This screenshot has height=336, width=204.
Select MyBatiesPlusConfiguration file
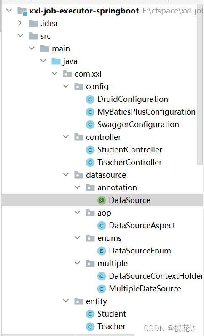point(146,112)
